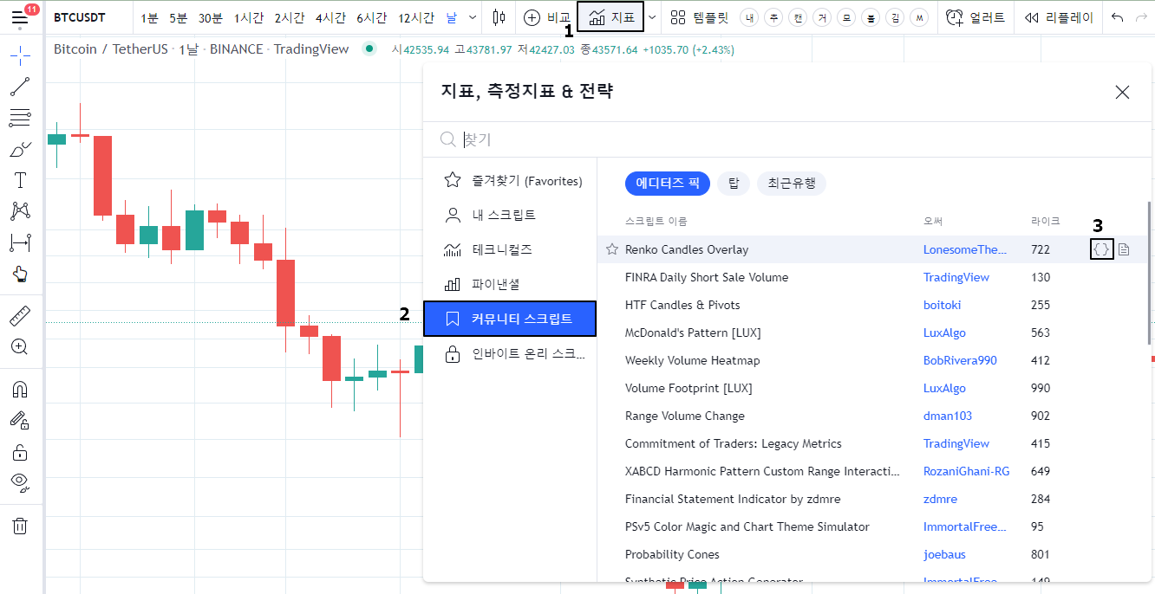Open 내 스크립트 category
Viewport: 1155px width, 594px height.
[x=510, y=215]
